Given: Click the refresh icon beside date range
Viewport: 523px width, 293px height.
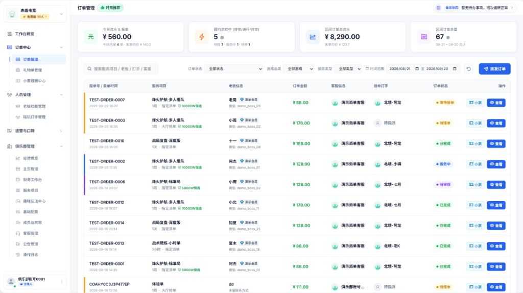Looking at the screenshot, I should click(468, 69).
